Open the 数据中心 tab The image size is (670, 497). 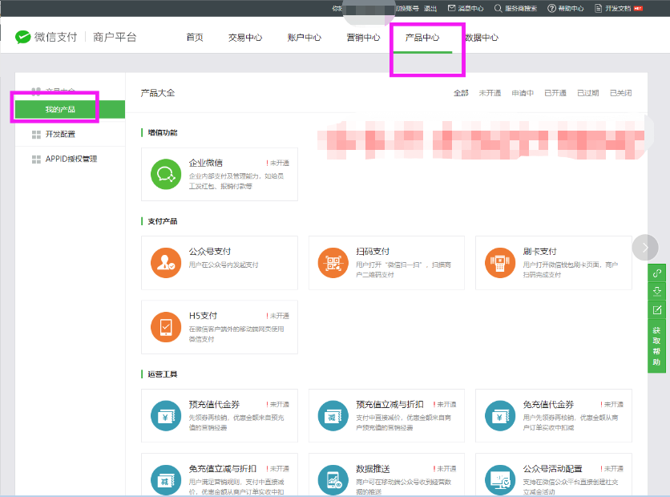pos(482,38)
